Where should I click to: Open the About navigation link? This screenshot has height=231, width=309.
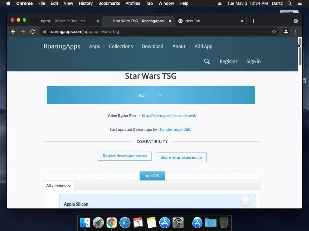coord(179,46)
